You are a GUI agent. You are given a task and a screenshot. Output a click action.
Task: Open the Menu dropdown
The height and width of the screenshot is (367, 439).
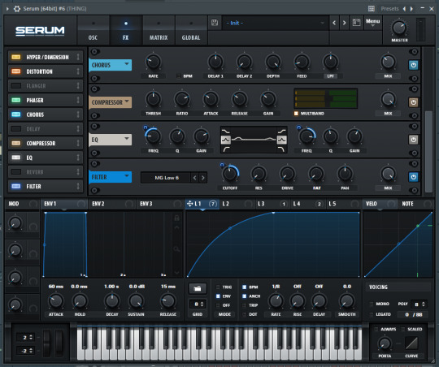tap(372, 23)
